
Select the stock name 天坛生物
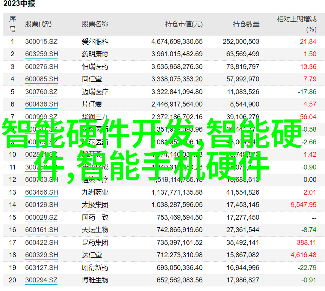pyautogui.click(x=95, y=230)
